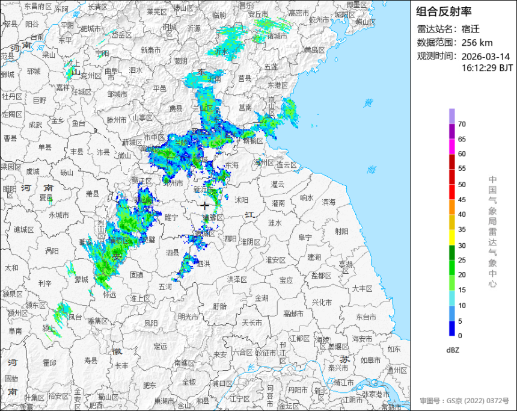This screenshot has width=517, height=411.
Task: Click the 定远 map label
Action: pos(161,347)
